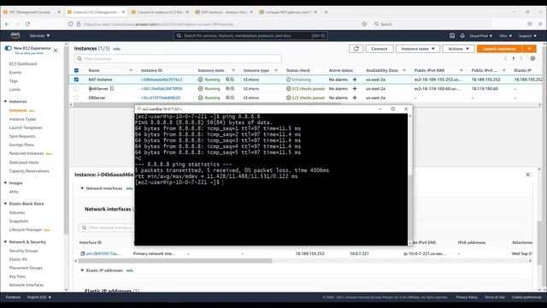Maximize the terminal window

(393, 109)
